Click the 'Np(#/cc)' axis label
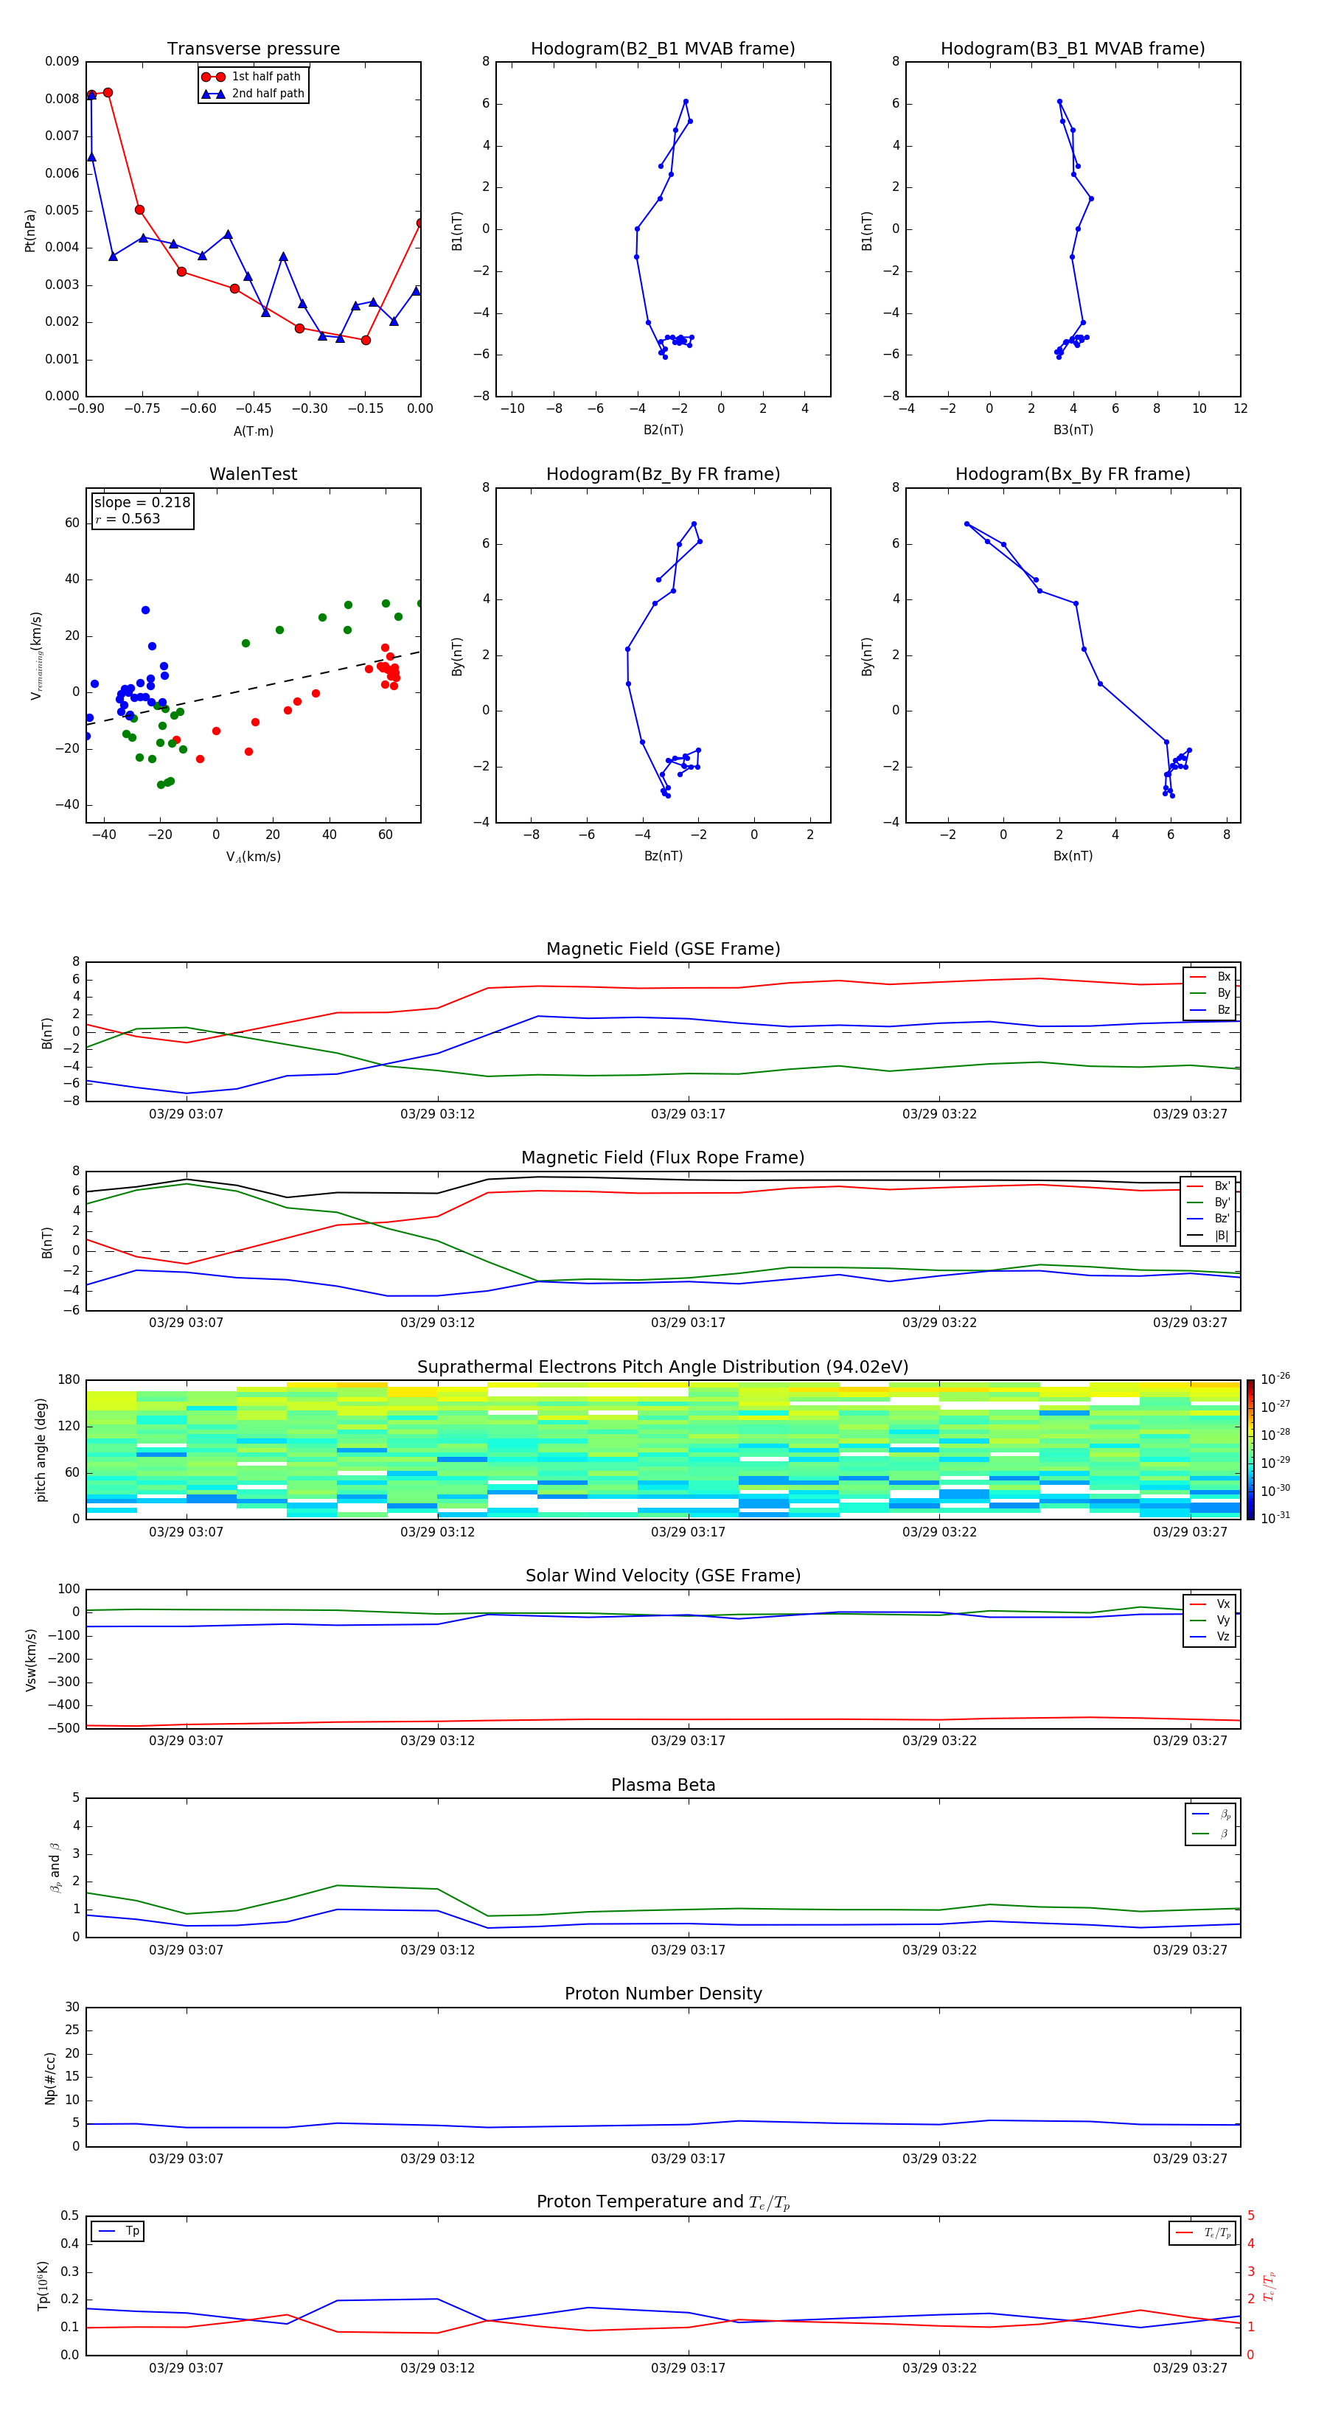The width and height of the screenshot is (1327, 2433). 50,2078
